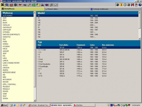Select model 147 in the Model list

pyautogui.click(x=87, y=25)
